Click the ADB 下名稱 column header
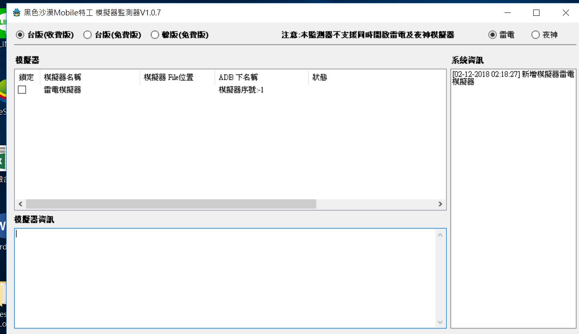Viewport: 579px width, 334px height. pyautogui.click(x=262, y=77)
